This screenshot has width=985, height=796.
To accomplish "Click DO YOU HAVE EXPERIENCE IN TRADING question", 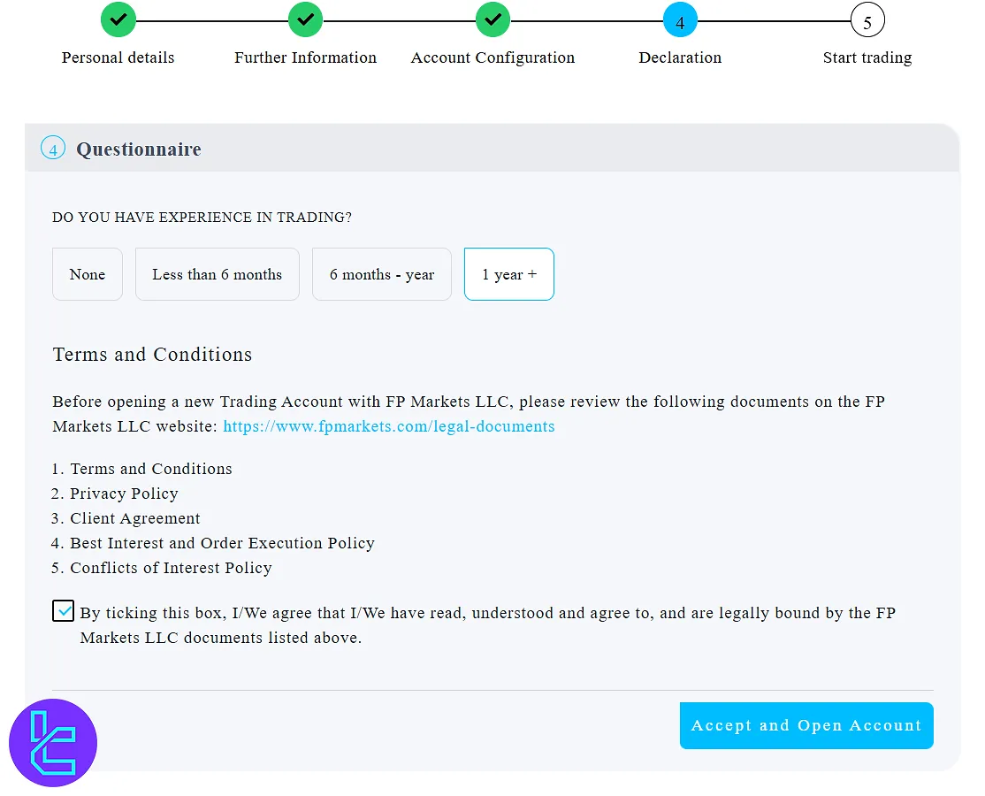I will pos(202,218).
